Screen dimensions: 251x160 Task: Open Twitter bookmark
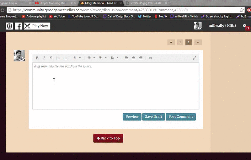(145, 16)
